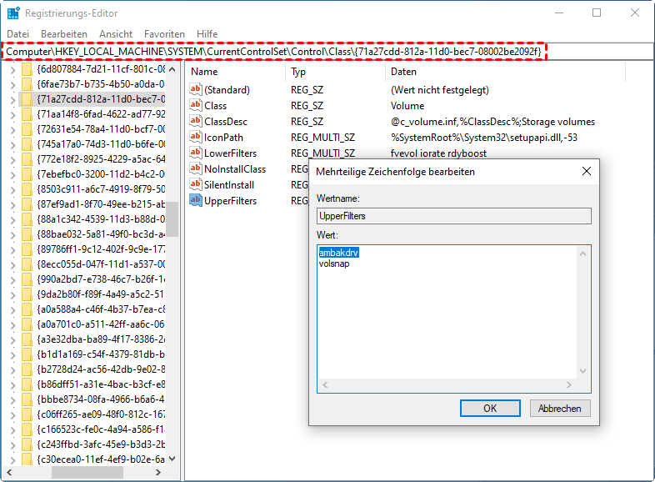Click folder icon of {745a17a0-74d3-11d0 key
The image size is (655, 482).
27,144
